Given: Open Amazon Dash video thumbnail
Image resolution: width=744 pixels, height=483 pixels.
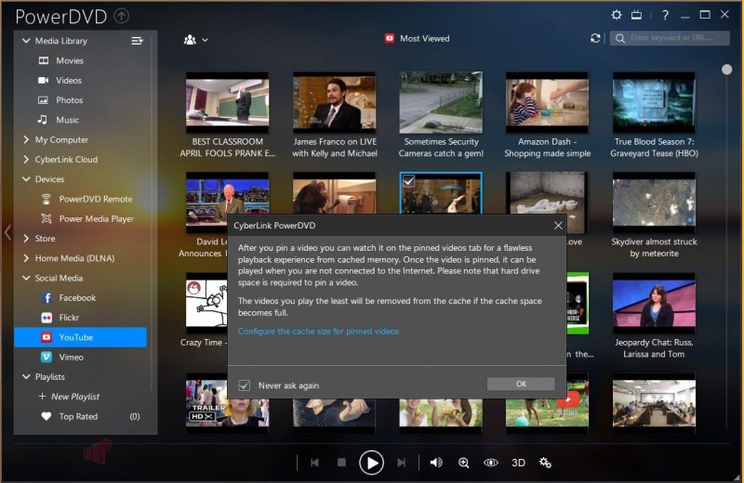Looking at the screenshot, I should point(547,102).
